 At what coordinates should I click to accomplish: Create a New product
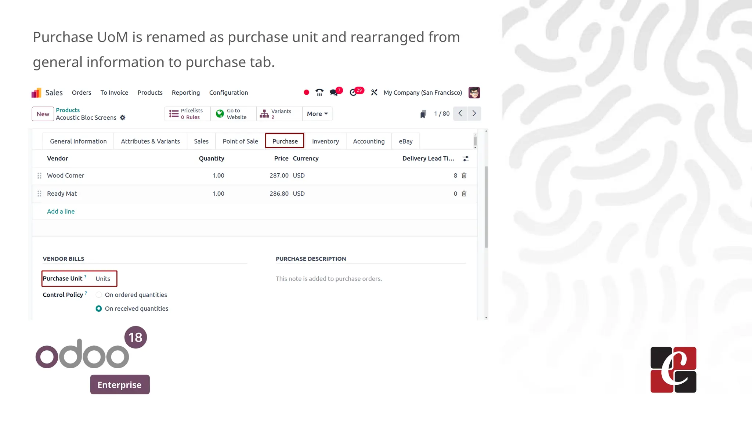click(43, 114)
